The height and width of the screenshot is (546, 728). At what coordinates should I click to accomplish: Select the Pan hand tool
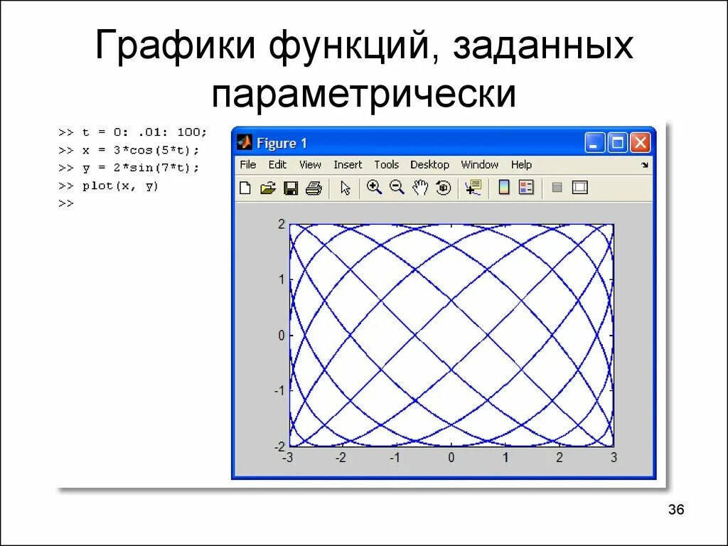(x=421, y=188)
